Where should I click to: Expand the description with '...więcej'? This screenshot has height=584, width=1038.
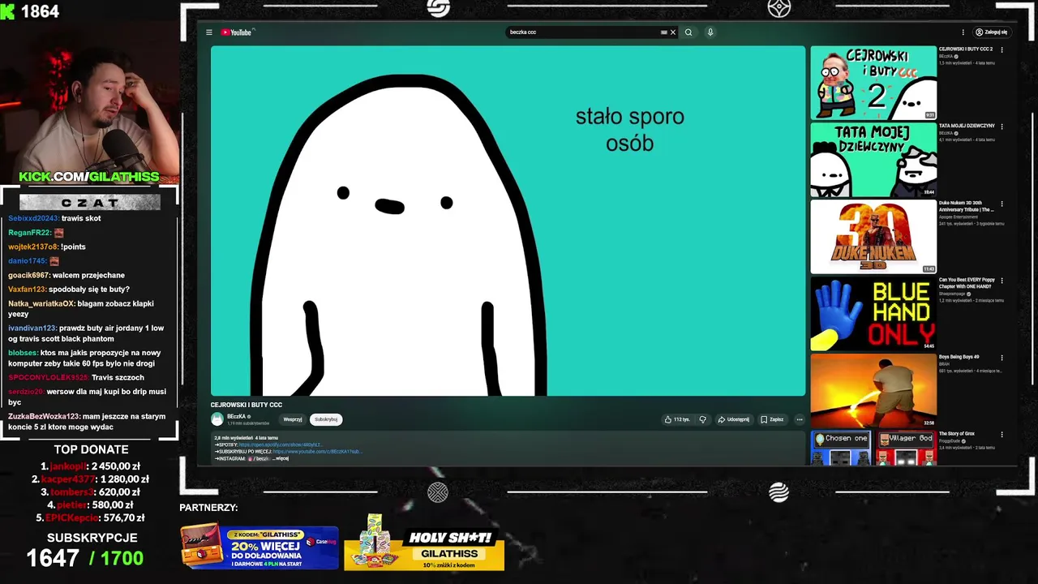point(281,458)
